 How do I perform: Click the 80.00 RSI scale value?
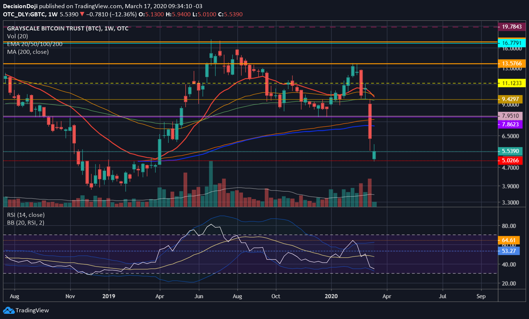coord(509,226)
